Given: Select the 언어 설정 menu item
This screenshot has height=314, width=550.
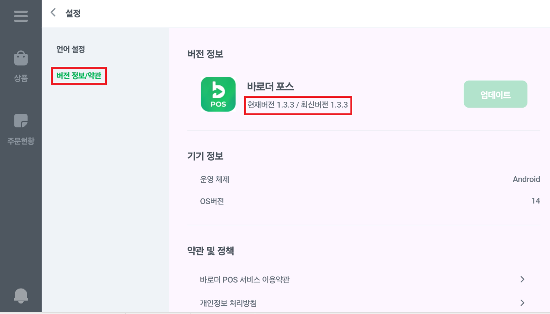Looking at the screenshot, I should 71,49.
